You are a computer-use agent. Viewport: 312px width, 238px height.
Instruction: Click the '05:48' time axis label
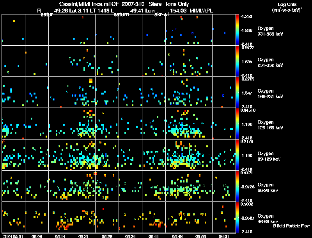click(x=177, y=236)
